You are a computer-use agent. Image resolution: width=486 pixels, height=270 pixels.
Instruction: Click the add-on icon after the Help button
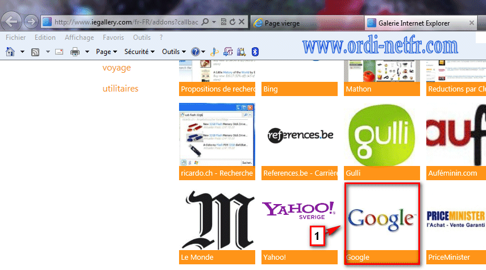pos(214,52)
